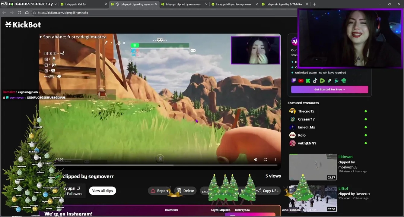Click the 'clipped by moskvich35' text
The width and height of the screenshot is (404, 217).
(348, 165)
